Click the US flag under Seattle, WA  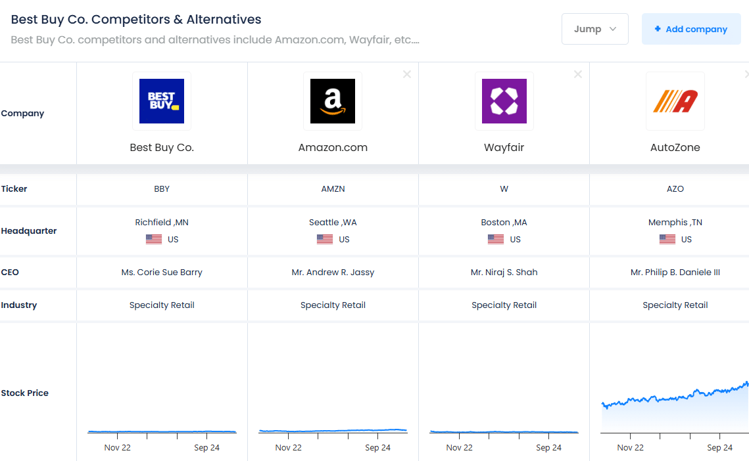pos(325,239)
